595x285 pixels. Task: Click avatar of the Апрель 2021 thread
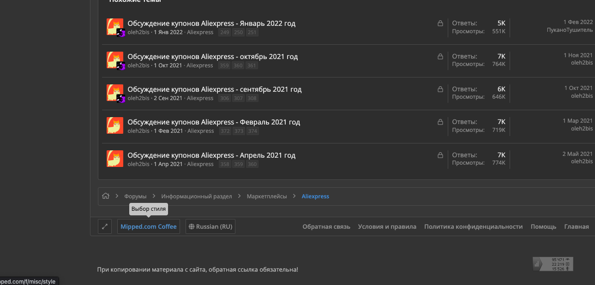pyautogui.click(x=115, y=159)
